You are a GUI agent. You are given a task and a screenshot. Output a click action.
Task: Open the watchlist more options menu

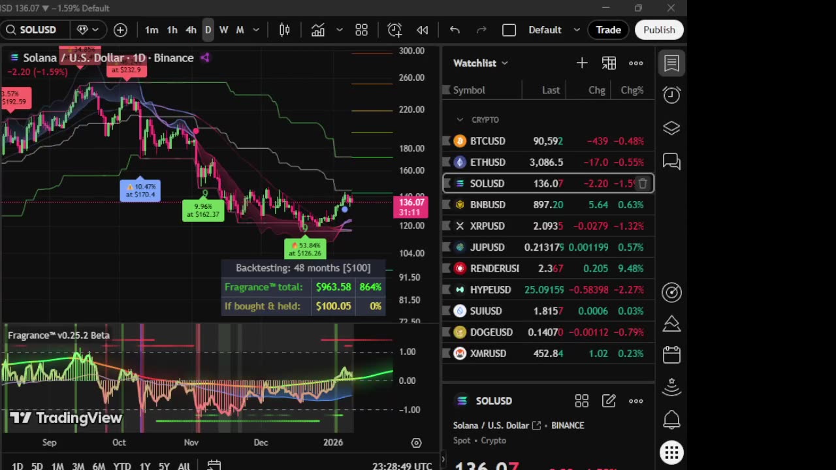(635, 63)
